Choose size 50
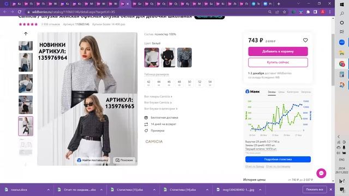The height and width of the screenshot is (196, 349). coord(189,83)
